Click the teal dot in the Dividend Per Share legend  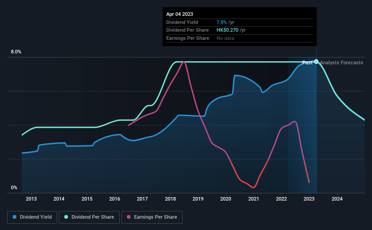67,217
